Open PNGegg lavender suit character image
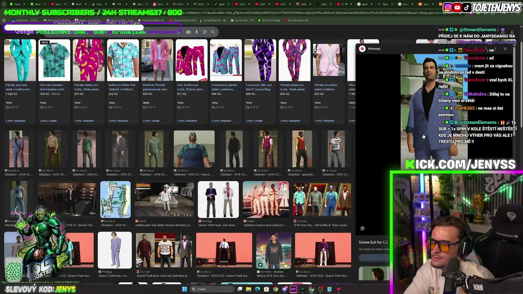This screenshot has height=294, width=523. click(115, 250)
